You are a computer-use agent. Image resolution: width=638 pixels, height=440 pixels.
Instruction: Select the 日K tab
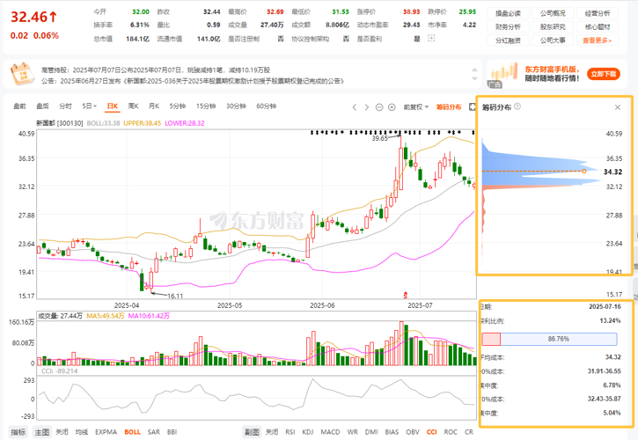(113, 106)
